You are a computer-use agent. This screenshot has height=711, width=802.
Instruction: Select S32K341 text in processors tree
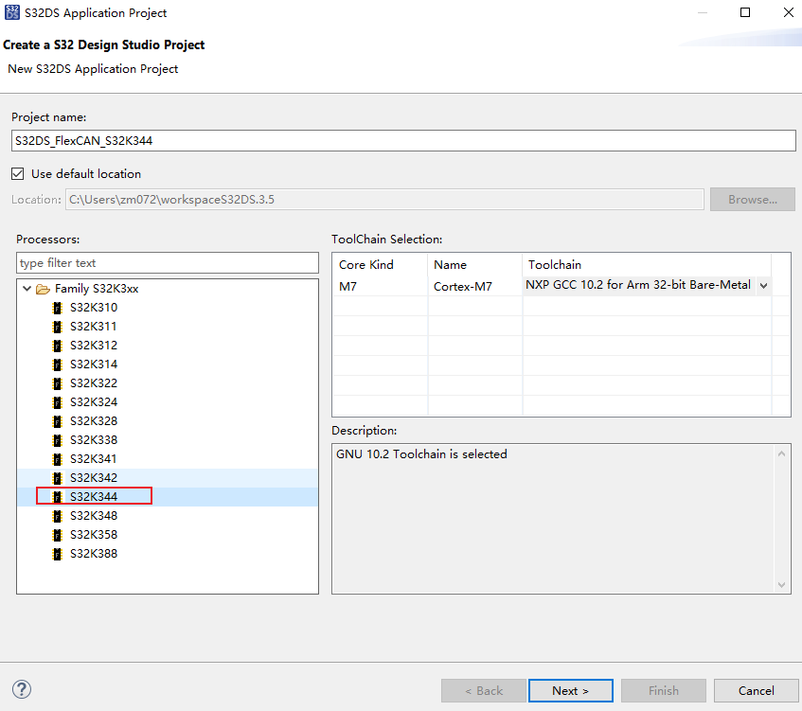(93, 459)
